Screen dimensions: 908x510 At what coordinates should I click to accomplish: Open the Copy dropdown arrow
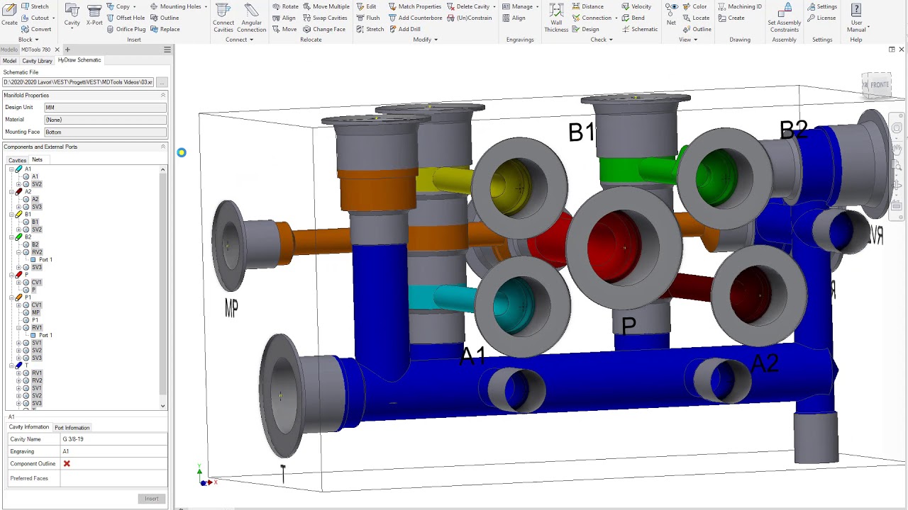pos(136,6)
